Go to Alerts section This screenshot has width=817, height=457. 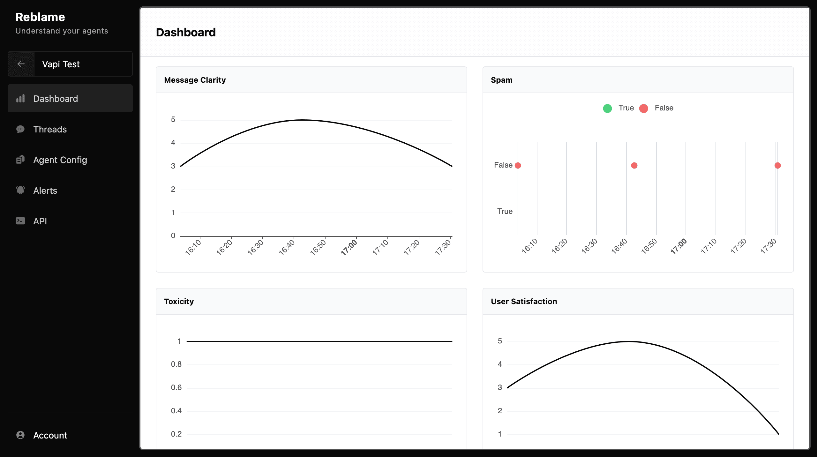[45, 191]
